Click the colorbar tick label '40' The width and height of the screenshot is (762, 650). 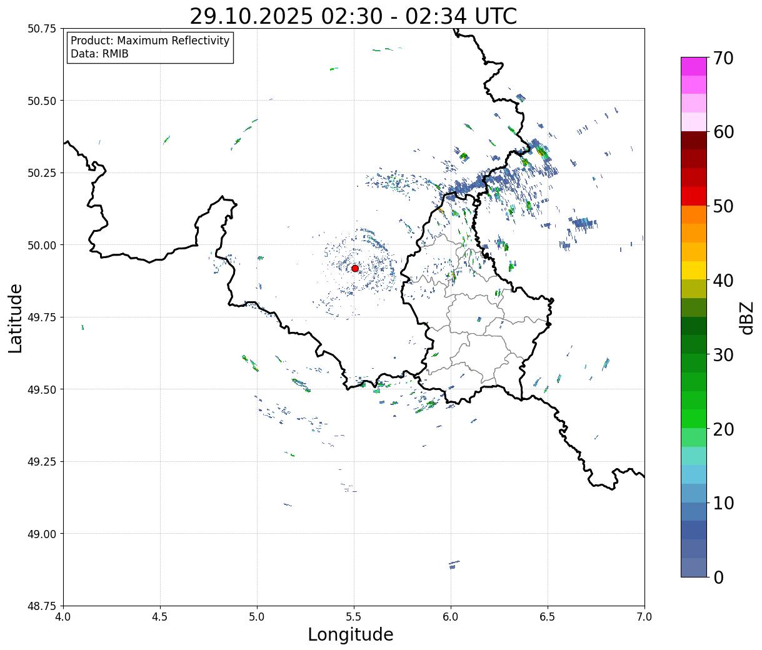pyautogui.click(x=723, y=281)
